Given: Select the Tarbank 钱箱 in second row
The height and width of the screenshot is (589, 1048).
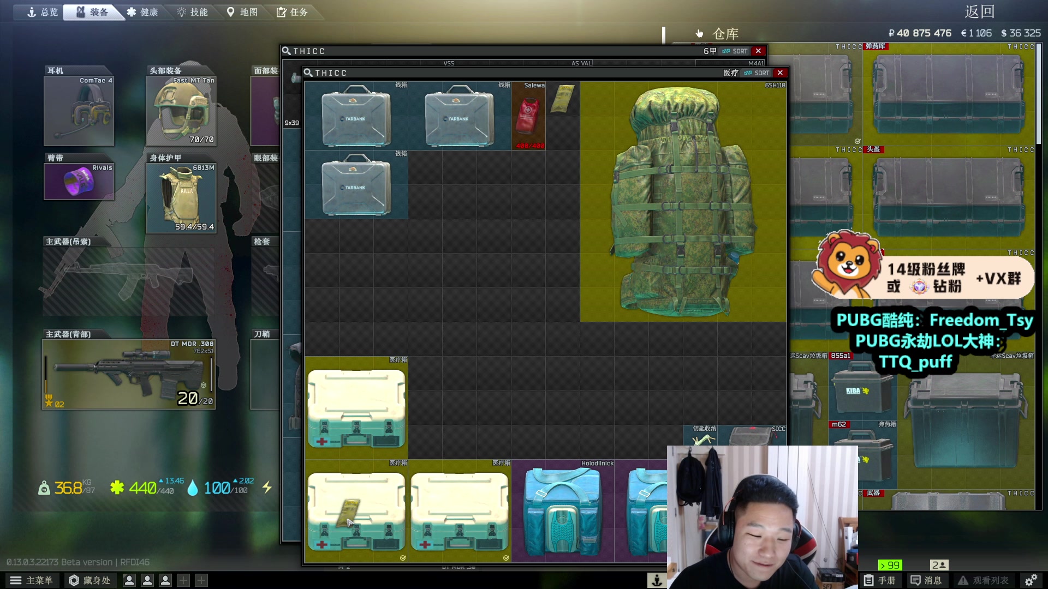Looking at the screenshot, I should tap(356, 184).
